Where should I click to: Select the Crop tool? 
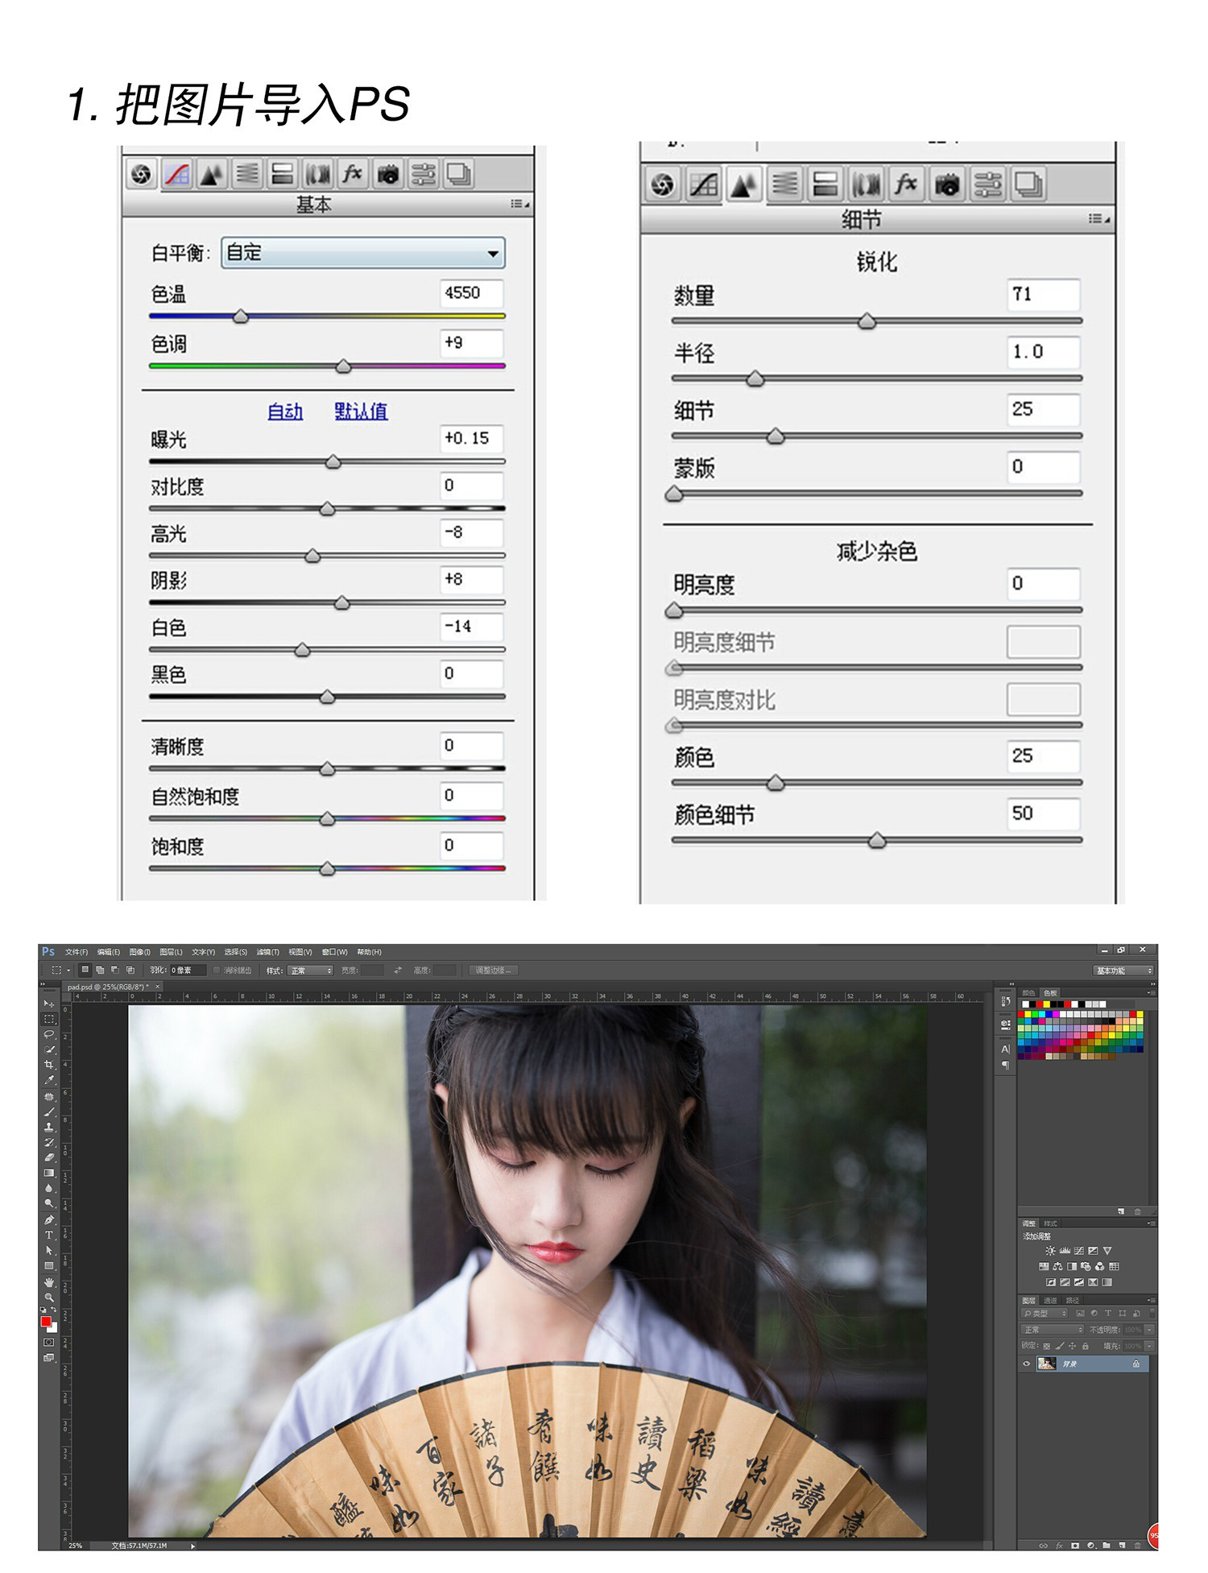tap(49, 1064)
